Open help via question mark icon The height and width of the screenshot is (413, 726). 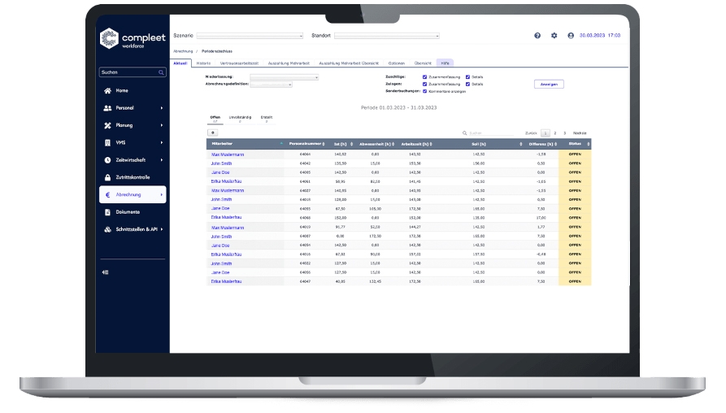pos(537,36)
